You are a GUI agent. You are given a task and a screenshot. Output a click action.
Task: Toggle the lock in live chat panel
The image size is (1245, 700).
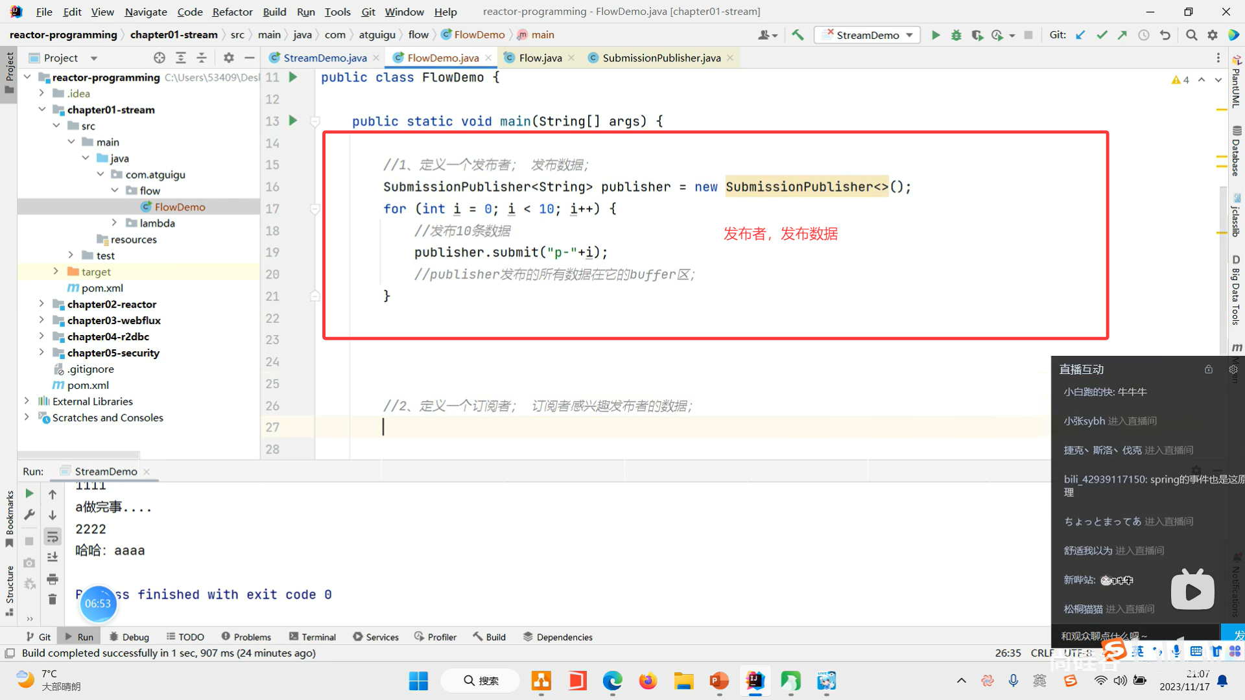tap(1209, 369)
